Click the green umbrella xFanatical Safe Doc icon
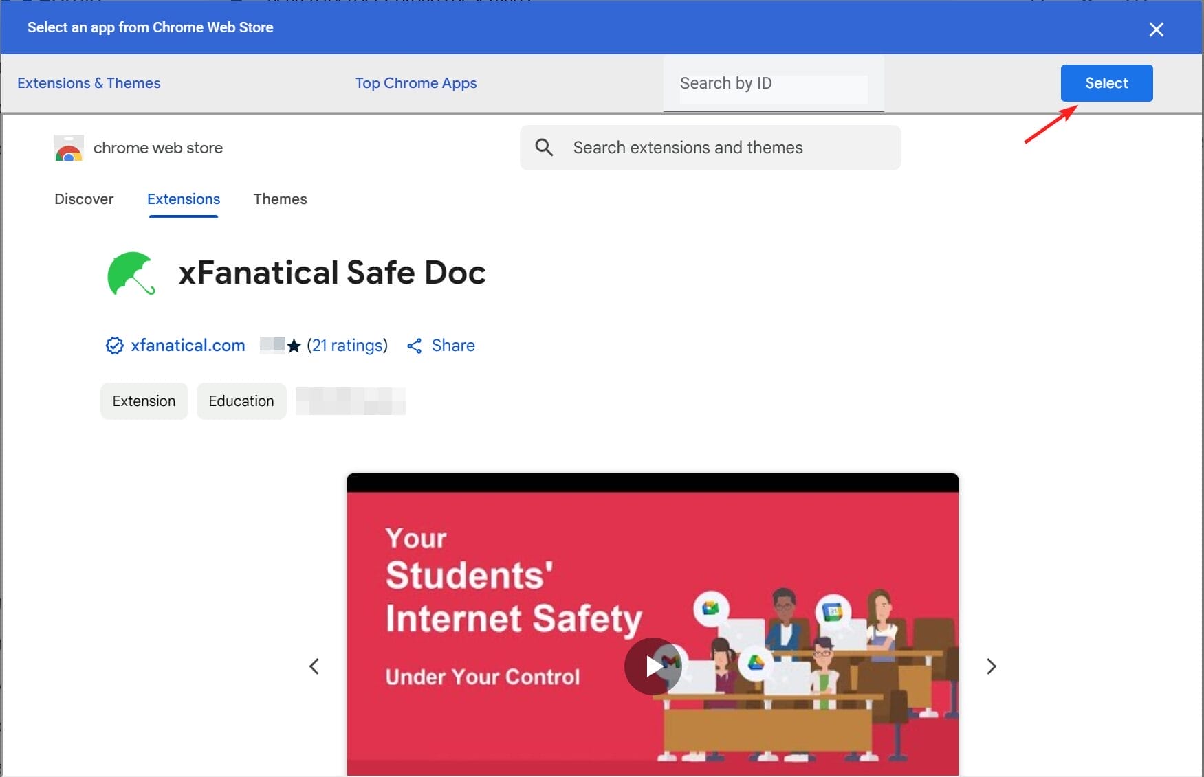Screen dimensions: 1204x777 point(131,274)
